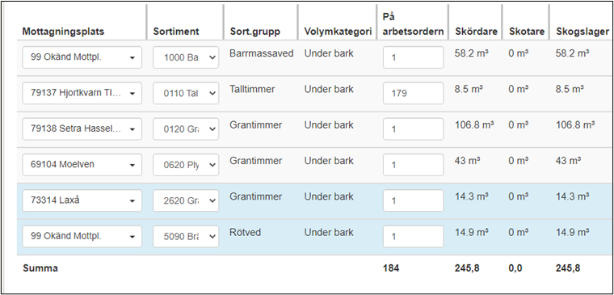Click the Skogslager column header
Viewport: 614px width, 295px height.
(582, 32)
